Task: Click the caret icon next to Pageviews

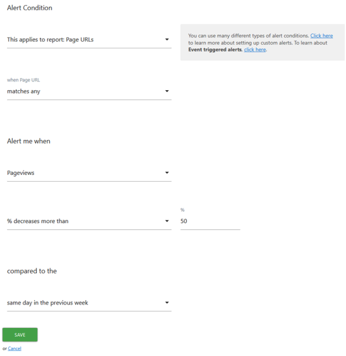Action: point(167,173)
